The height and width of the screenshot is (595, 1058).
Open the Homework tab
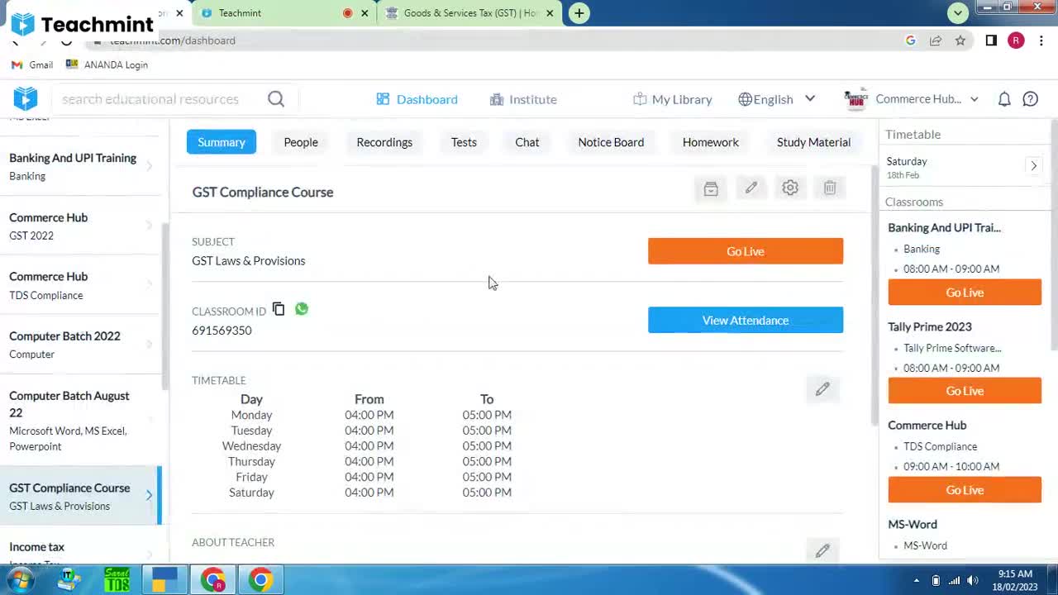711,142
